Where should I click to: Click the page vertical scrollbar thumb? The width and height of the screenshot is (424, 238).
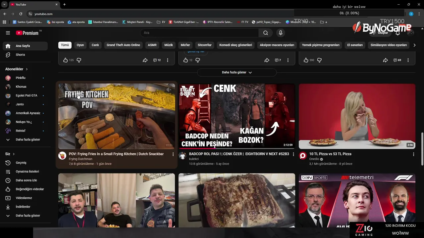click(422, 149)
